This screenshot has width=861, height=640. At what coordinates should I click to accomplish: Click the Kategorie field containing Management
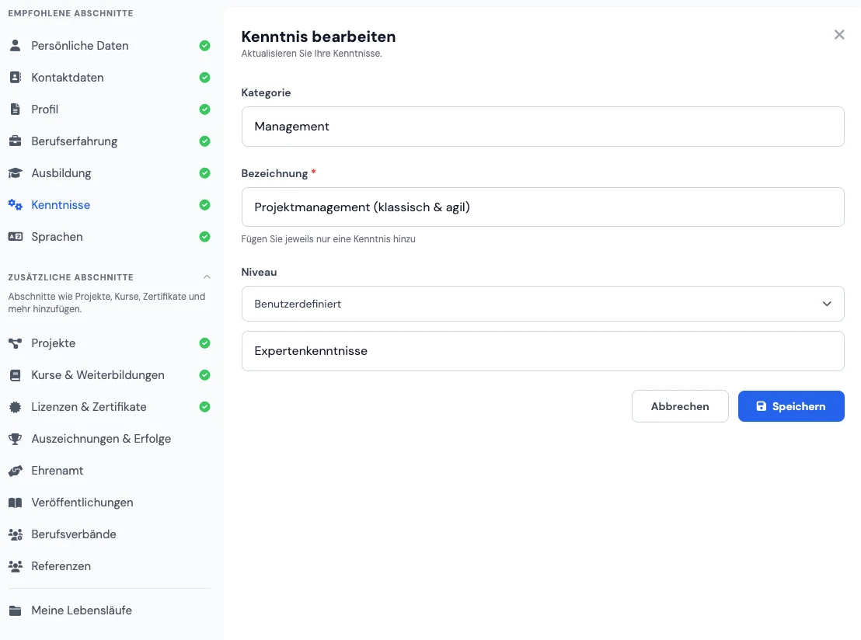542,127
